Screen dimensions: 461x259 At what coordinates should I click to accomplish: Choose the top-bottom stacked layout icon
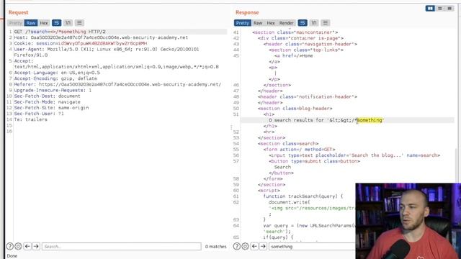[440, 9]
